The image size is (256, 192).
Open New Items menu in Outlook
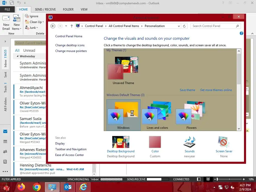pos(17,23)
